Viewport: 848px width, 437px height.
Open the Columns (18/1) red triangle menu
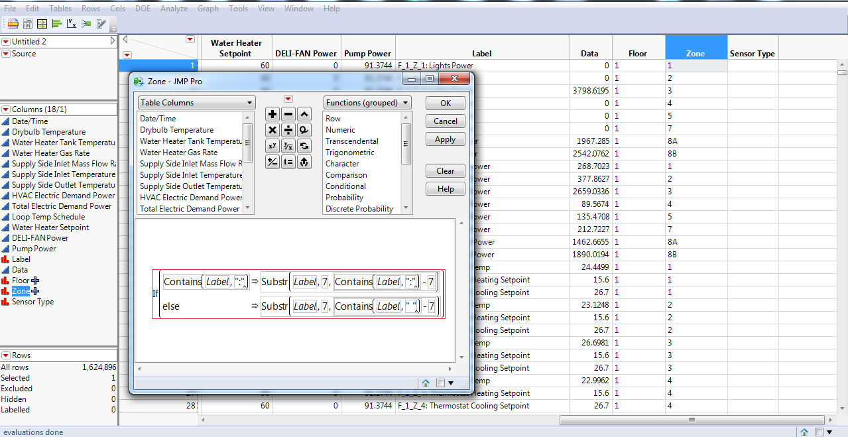pos(6,109)
